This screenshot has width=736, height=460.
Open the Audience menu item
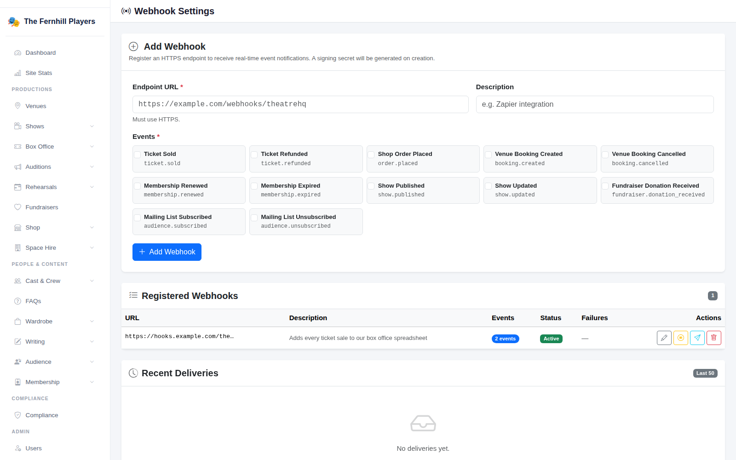click(55, 362)
